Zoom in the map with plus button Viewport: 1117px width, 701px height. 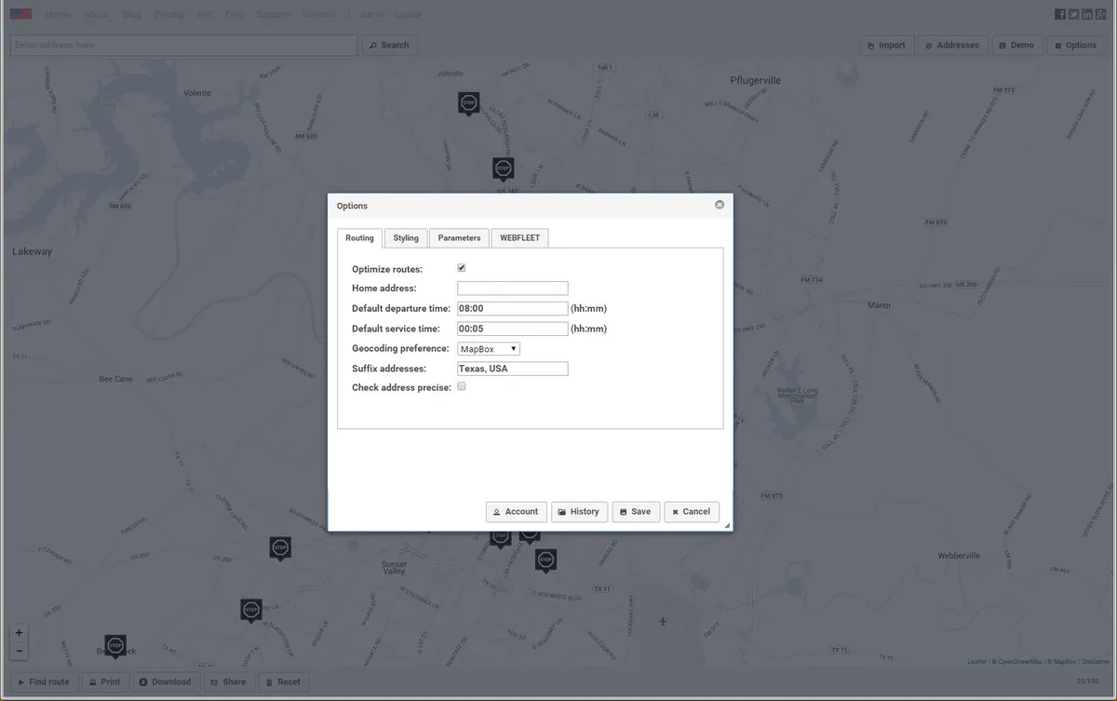pos(20,633)
